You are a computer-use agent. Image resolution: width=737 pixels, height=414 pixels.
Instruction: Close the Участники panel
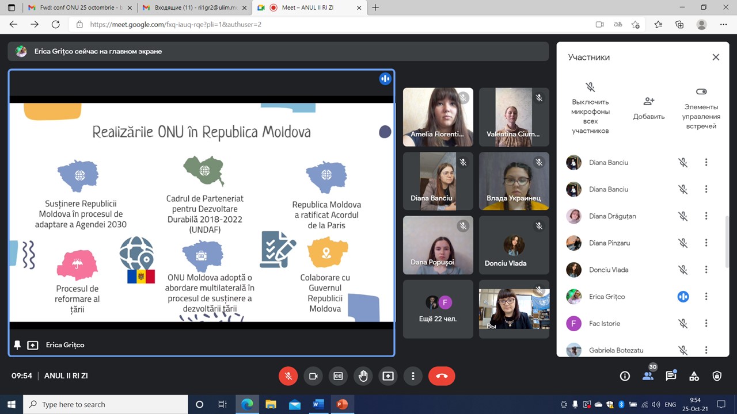pyautogui.click(x=716, y=57)
